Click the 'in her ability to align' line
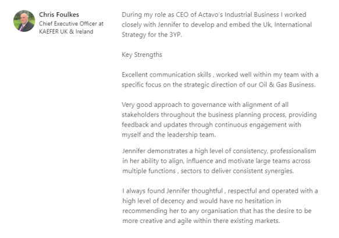Screen dimensions: 339x238 [x=216, y=161]
